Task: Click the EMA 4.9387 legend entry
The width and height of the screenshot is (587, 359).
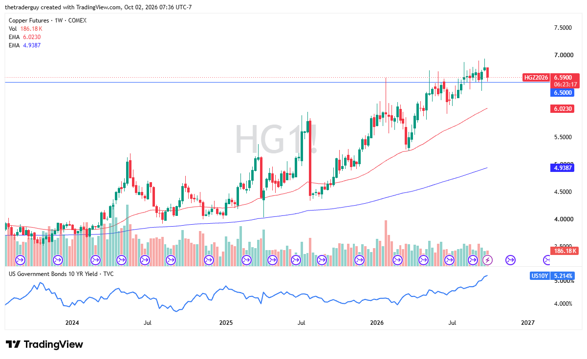Action: pyautogui.click(x=25, y=45)
